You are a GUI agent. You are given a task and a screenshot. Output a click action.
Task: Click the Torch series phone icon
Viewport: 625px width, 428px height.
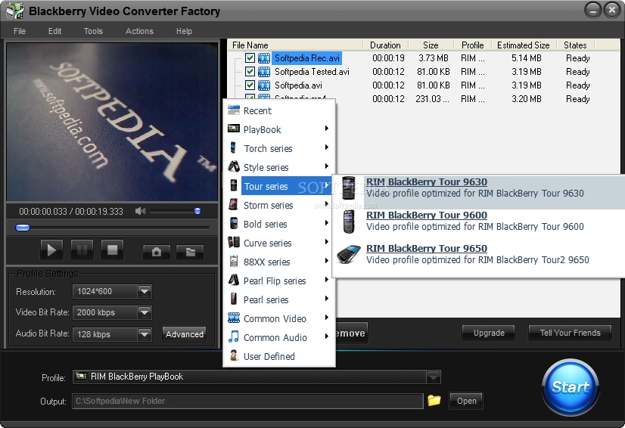point(234,147)
